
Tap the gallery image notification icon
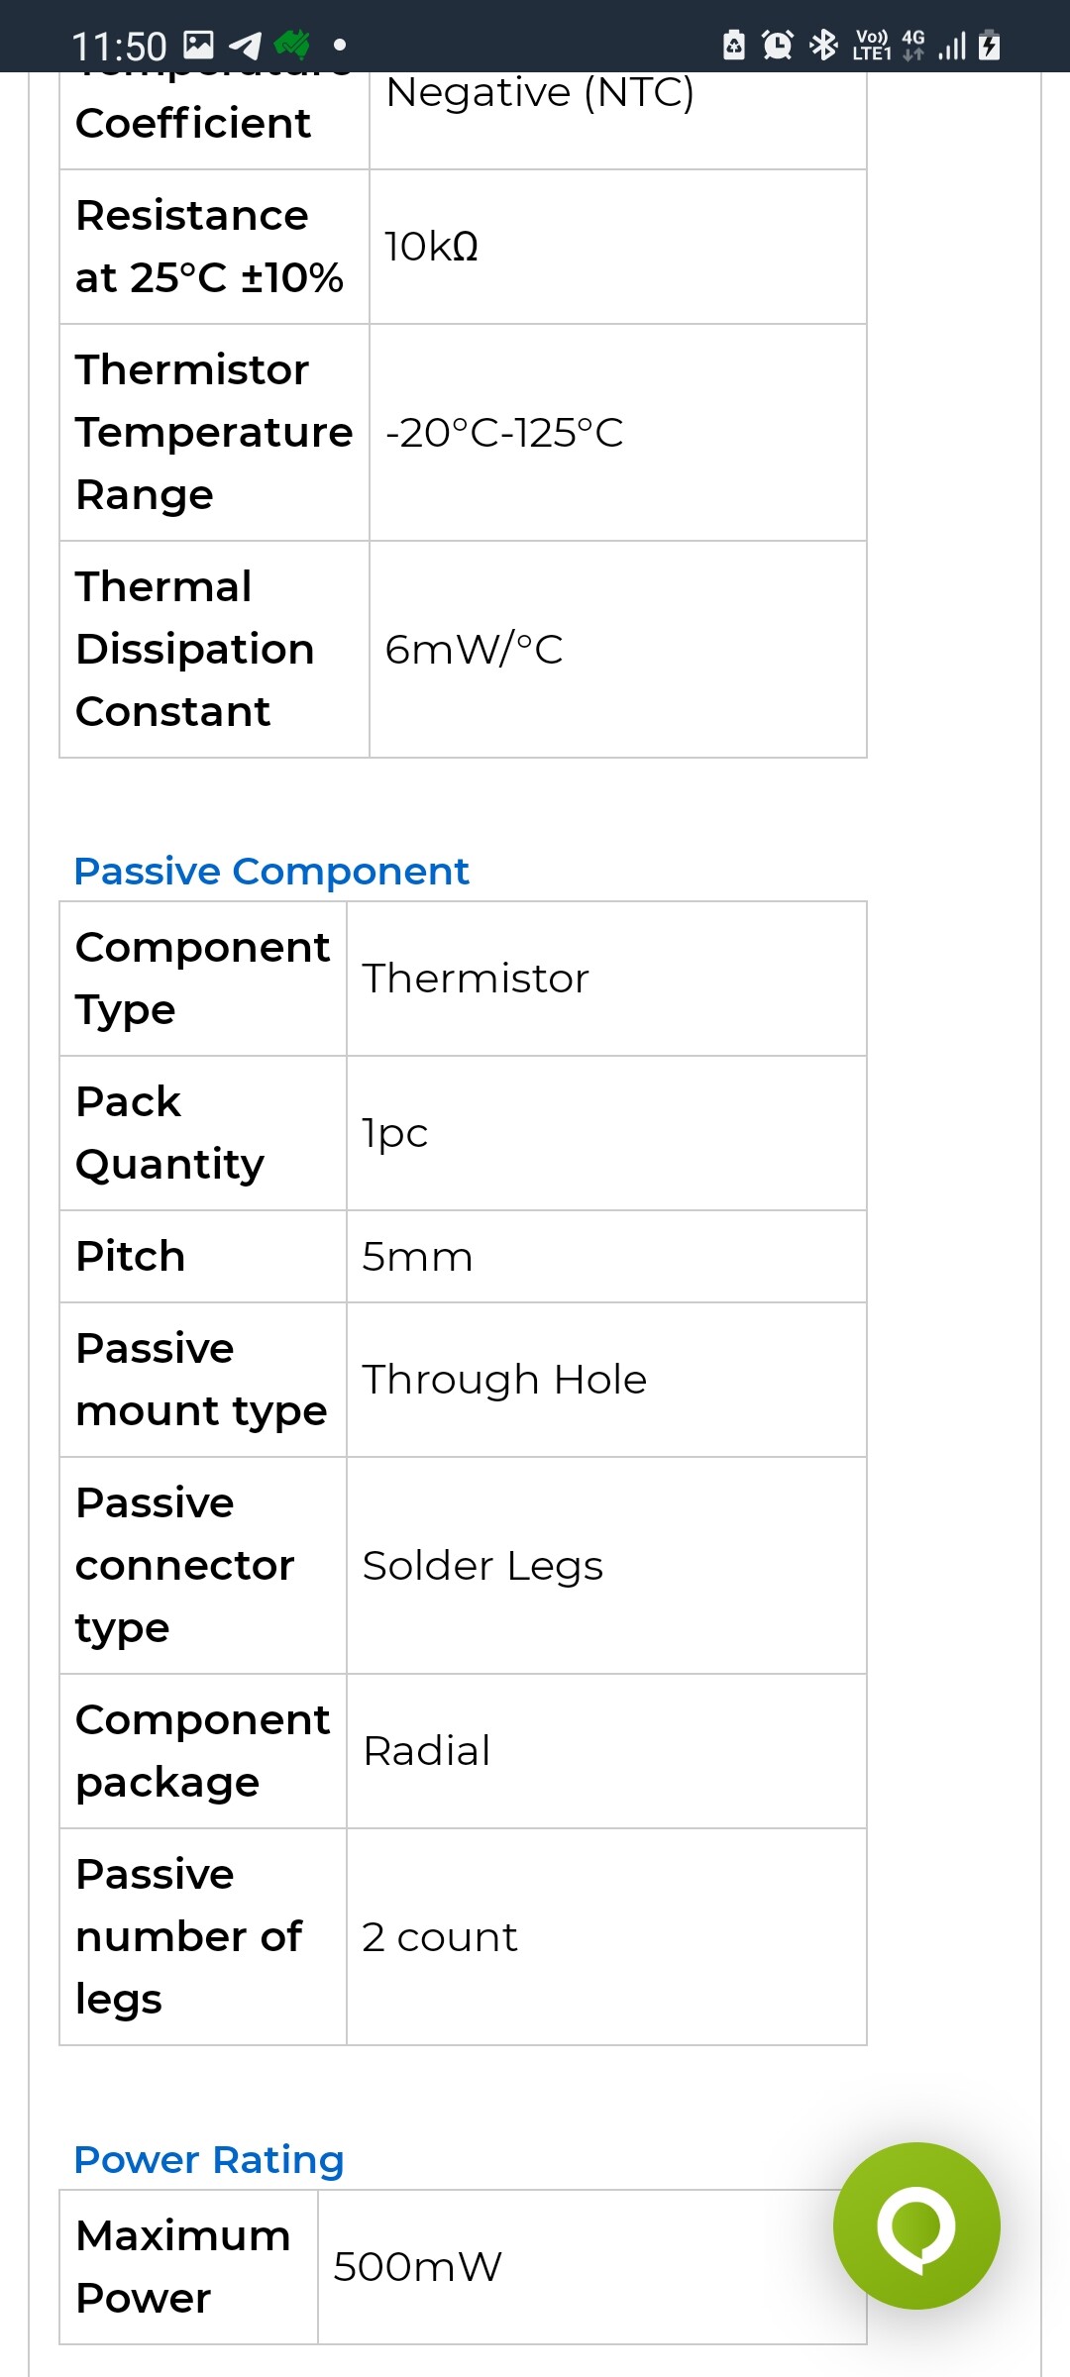click(x=199, y=45)
